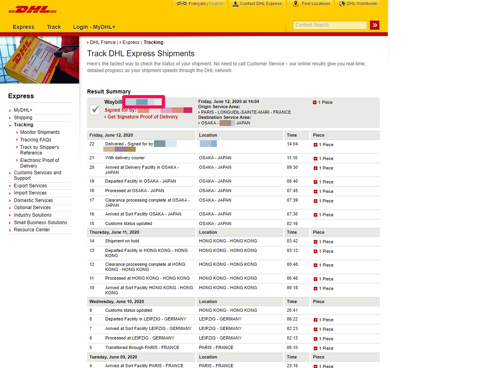491x368 pixels.
Task: Expand piece plus icon for Transferred through PARIS
Action: tap(315, 349)
